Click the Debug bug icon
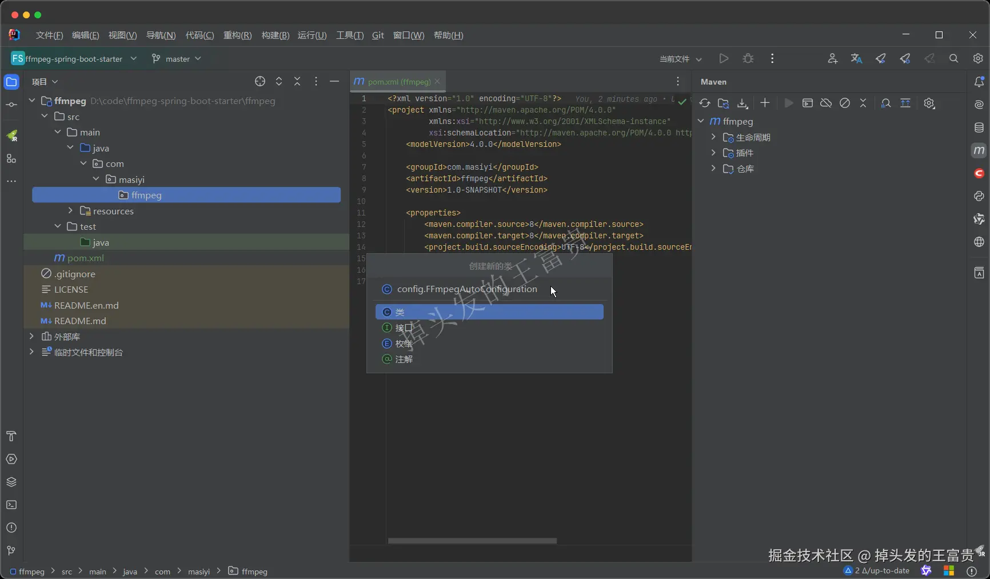990x579 pixels. pyautogui.click(x=748, y=59)
